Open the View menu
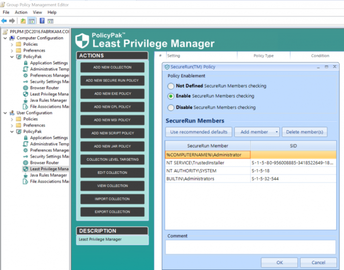 (37, 12)
